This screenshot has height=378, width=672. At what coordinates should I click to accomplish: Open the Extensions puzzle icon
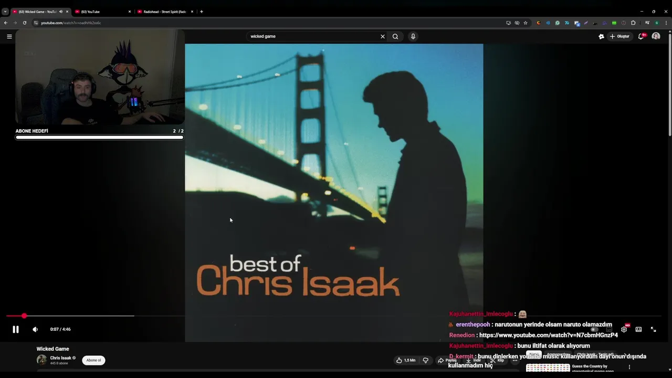click(x=633, y=23)
